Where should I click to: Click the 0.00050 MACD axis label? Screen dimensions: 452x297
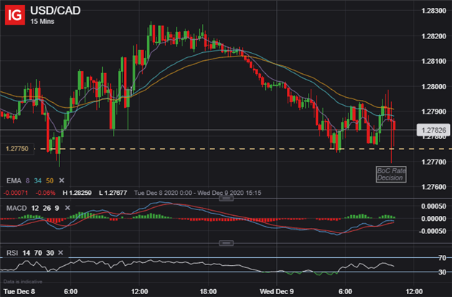click(x=434, y=206)
